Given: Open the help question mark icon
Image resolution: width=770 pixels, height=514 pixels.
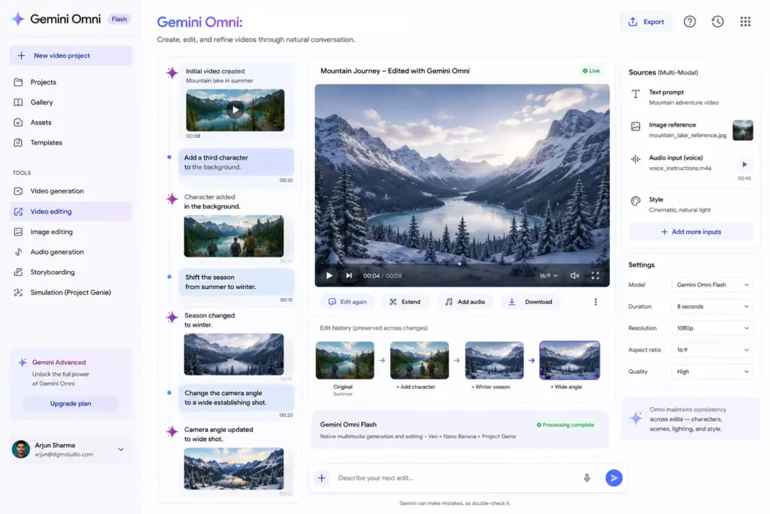Looking at the screenshot, I should (x=690, y=22).
